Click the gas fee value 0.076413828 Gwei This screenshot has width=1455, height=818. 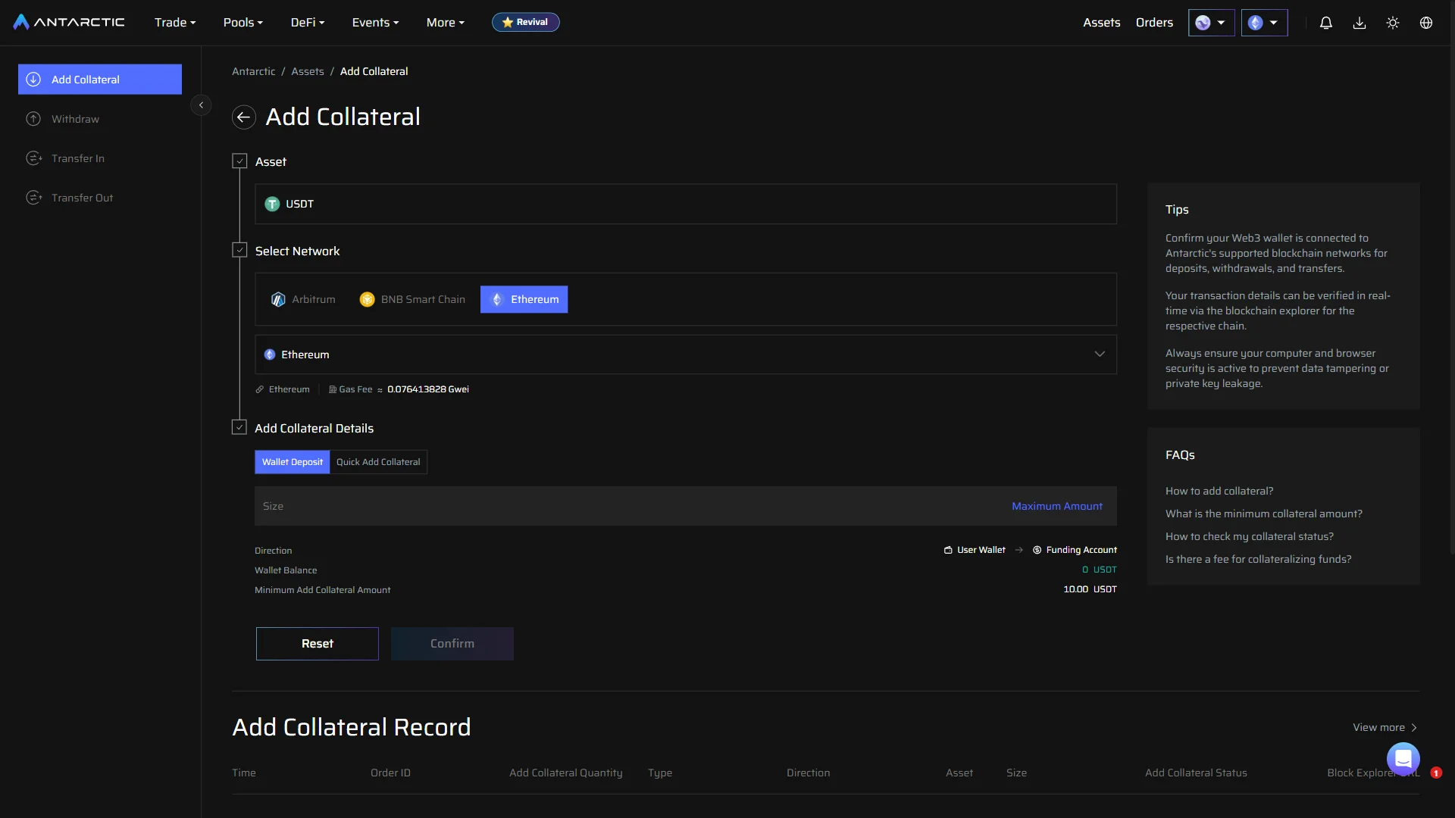pyautogui.click(x=428, y=389)
